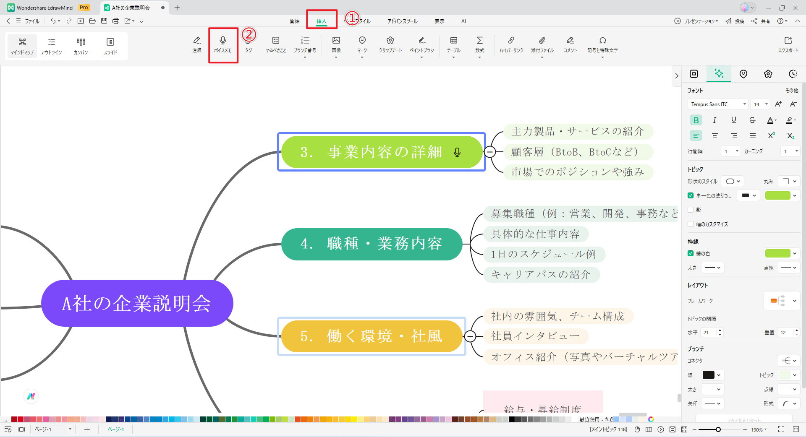
Task: Collapse topic 3 subtopics
Action: click(489, 152)
